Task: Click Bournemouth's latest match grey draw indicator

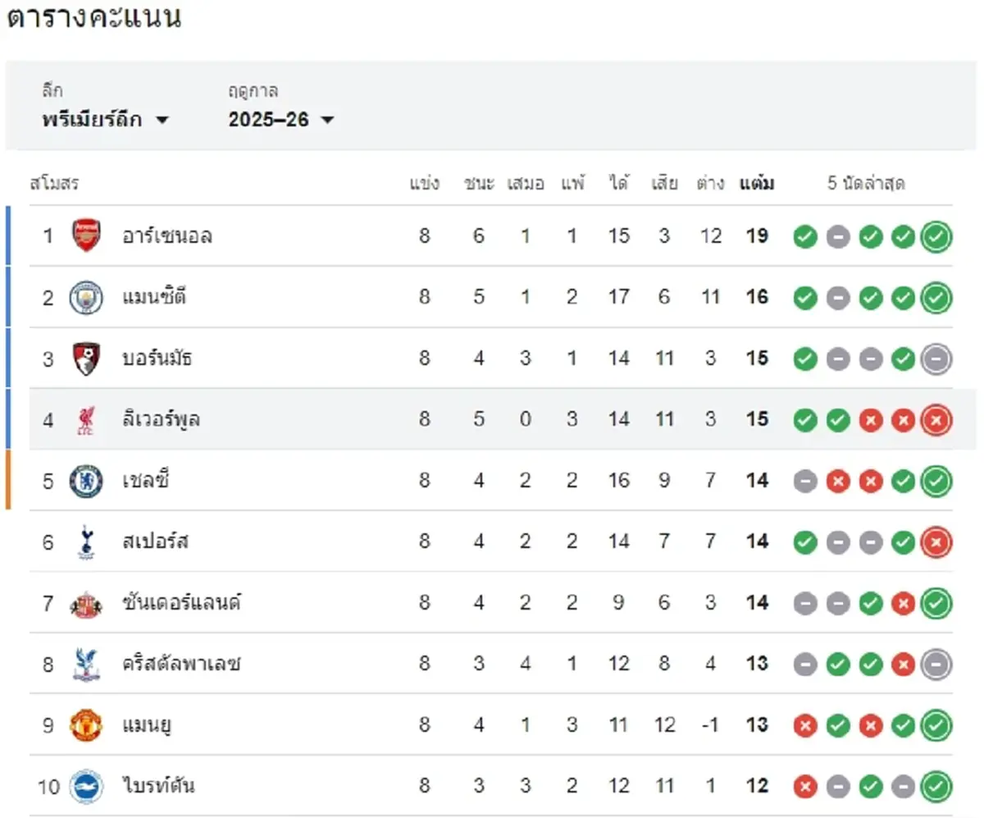Action: 936,359
